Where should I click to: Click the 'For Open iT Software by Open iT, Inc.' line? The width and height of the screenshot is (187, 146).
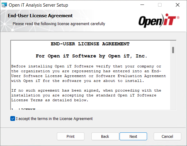[91, 56]
